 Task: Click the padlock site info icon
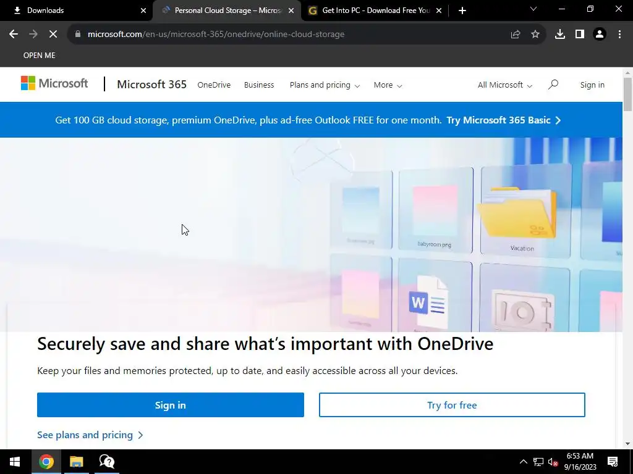(77, 35)
